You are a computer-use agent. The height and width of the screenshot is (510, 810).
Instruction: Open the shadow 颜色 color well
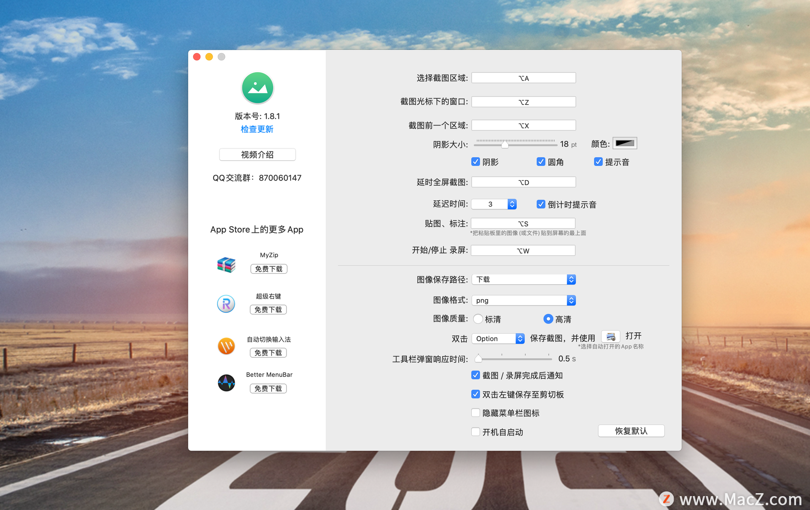pyautogui.click(x=625, y=143)
